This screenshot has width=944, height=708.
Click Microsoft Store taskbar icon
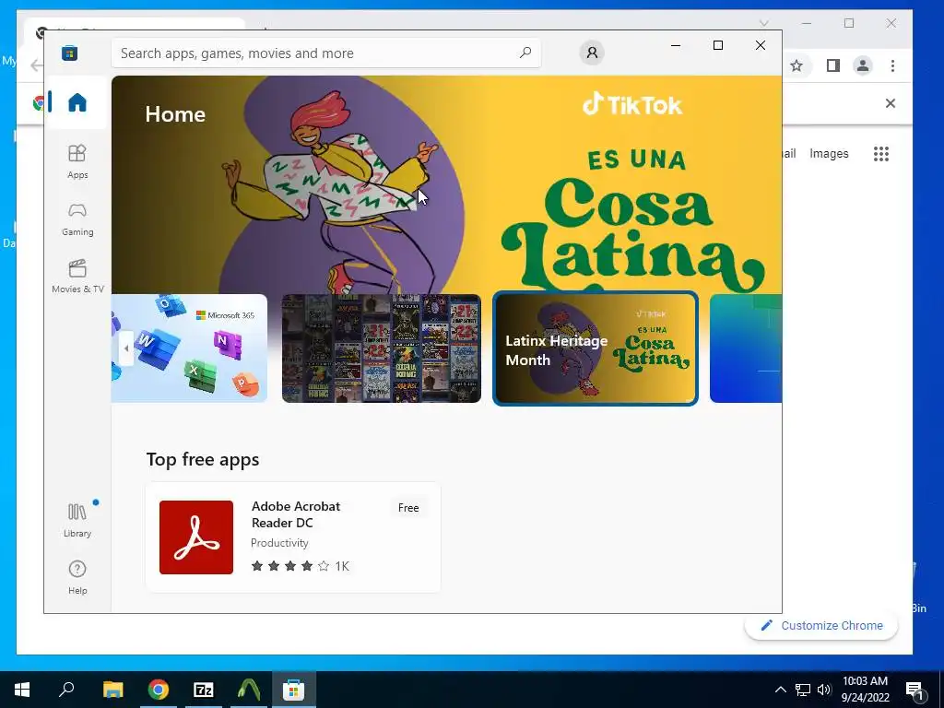(294, 690)
